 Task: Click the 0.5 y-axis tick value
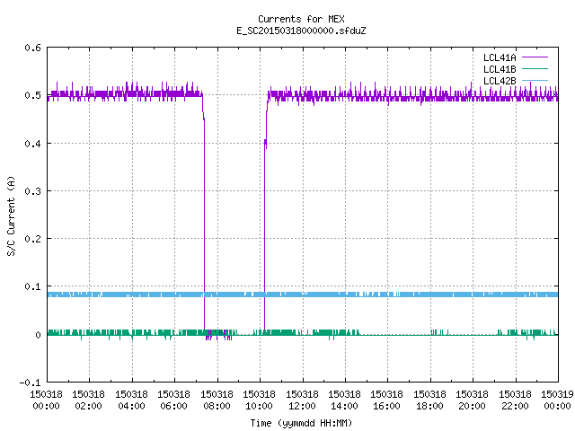tap(32, 95)
